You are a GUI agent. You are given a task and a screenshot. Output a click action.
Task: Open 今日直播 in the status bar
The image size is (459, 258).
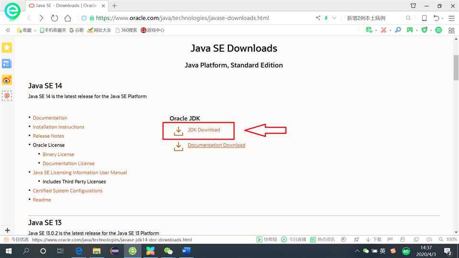(x=294, y=239)
